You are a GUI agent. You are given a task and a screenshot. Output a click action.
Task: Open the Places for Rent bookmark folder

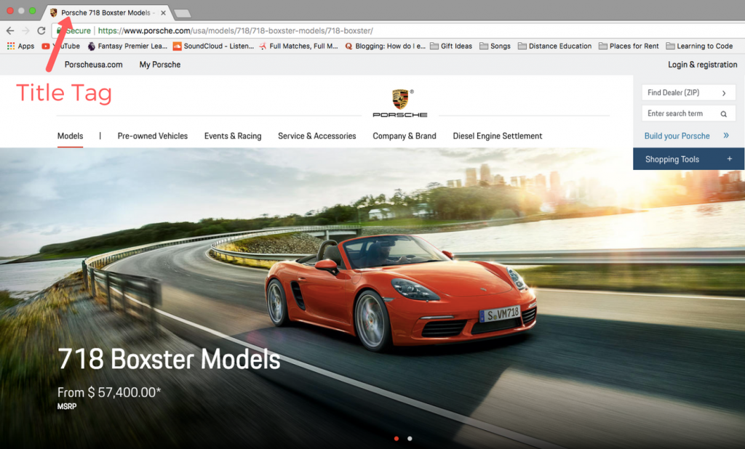[x=629, y=46]
